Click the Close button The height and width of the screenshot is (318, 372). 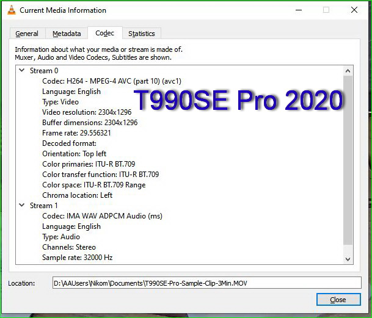point(338,300)
